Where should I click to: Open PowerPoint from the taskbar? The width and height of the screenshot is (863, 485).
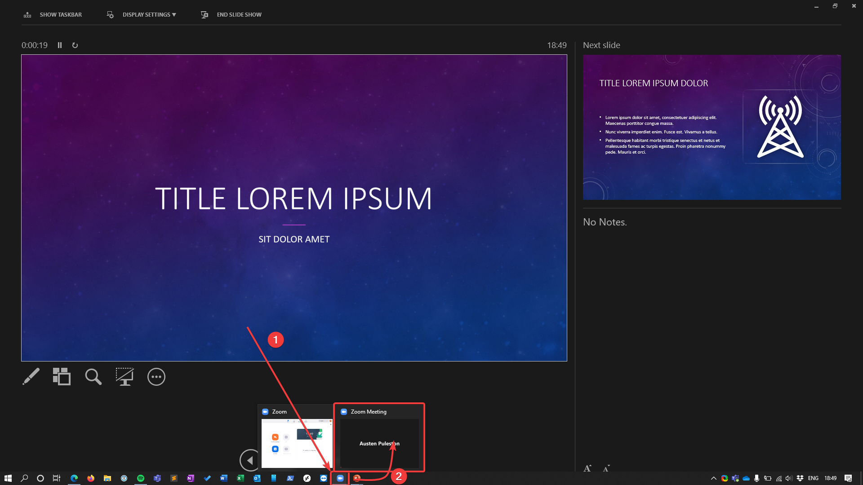[356, 478]
